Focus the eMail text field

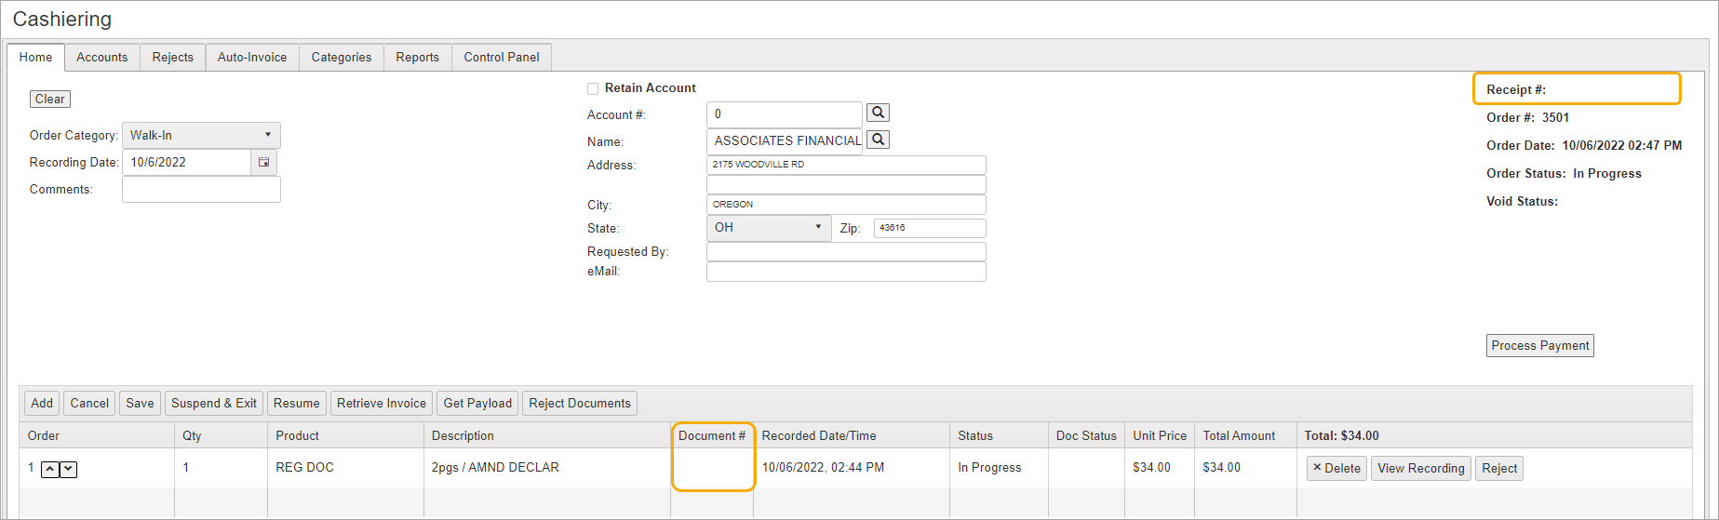[x=845, y=272]
